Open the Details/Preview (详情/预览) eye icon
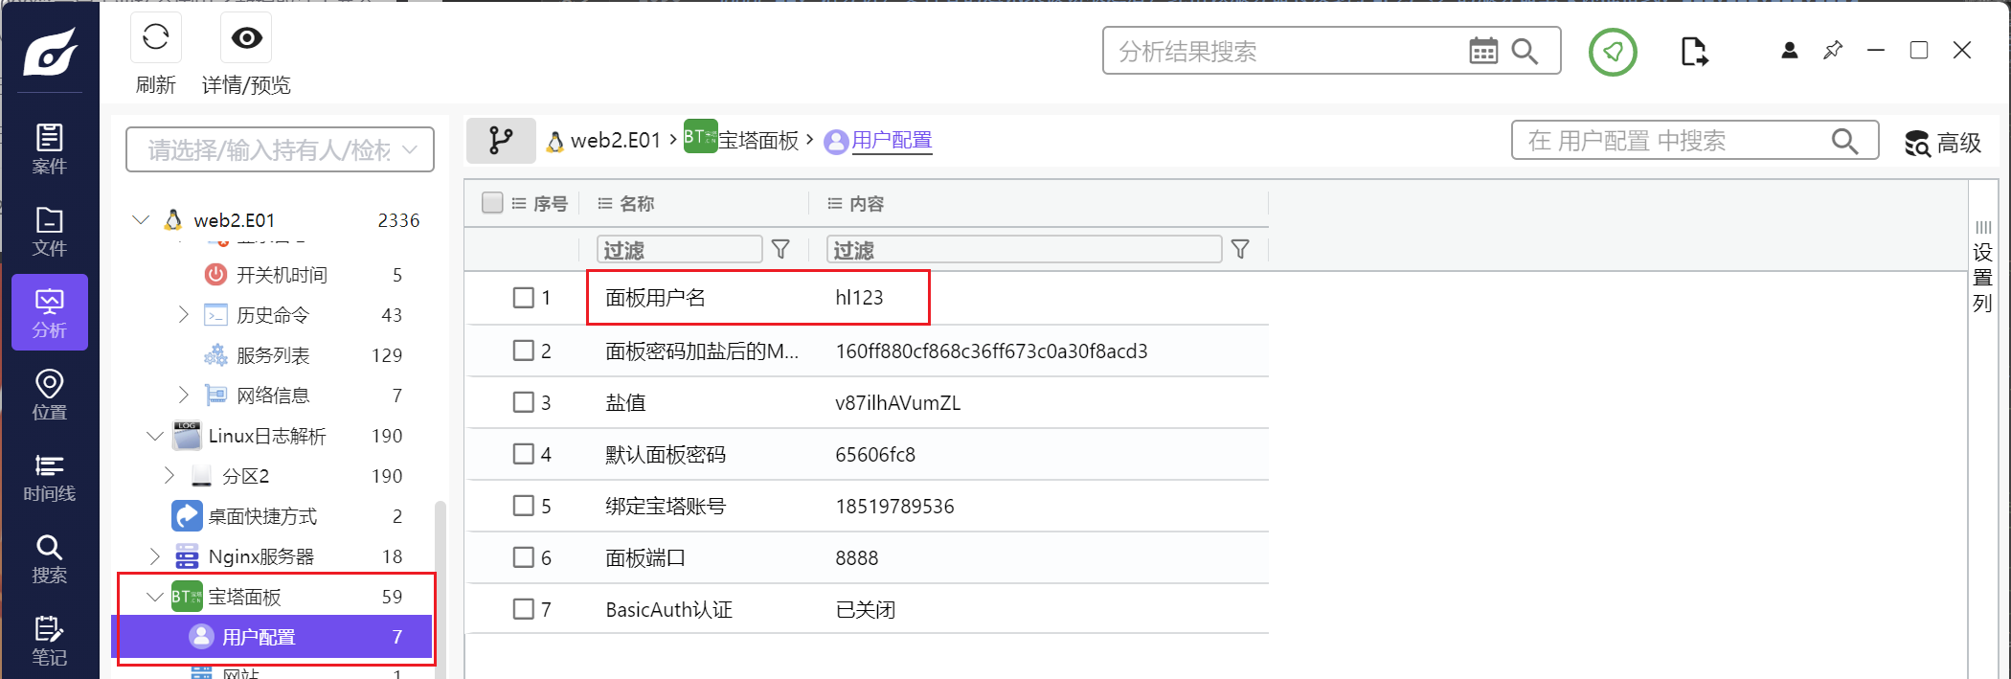Viewport: 2011px width, 679px height. 246,38
